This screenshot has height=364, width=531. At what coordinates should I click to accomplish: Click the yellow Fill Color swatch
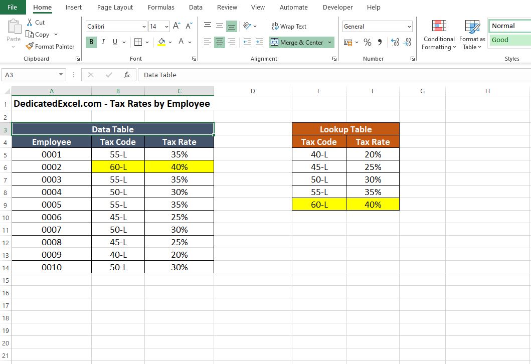click(161, 43)
